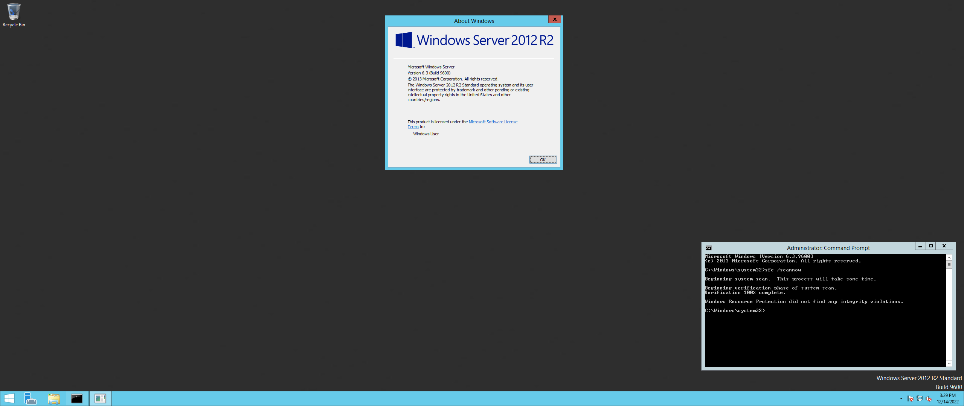Switch to About Windows taskbar button

click(x=101, y=398)
